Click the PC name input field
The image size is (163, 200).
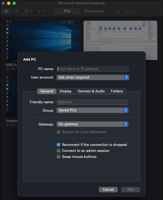pyautogui.click(x=93, y=69)
